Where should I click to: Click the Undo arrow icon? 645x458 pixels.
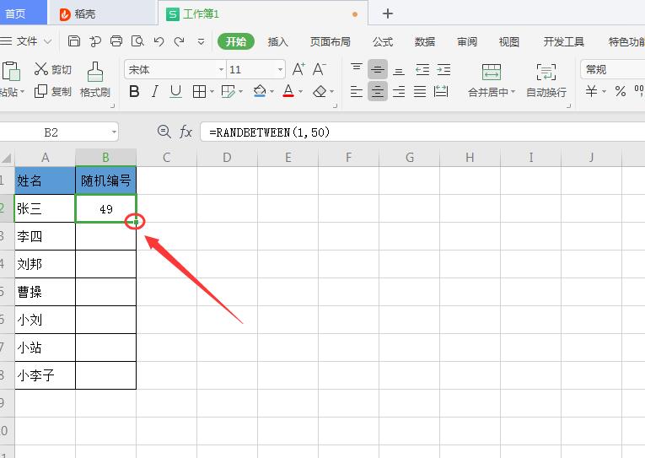click(x=159, y=41)
